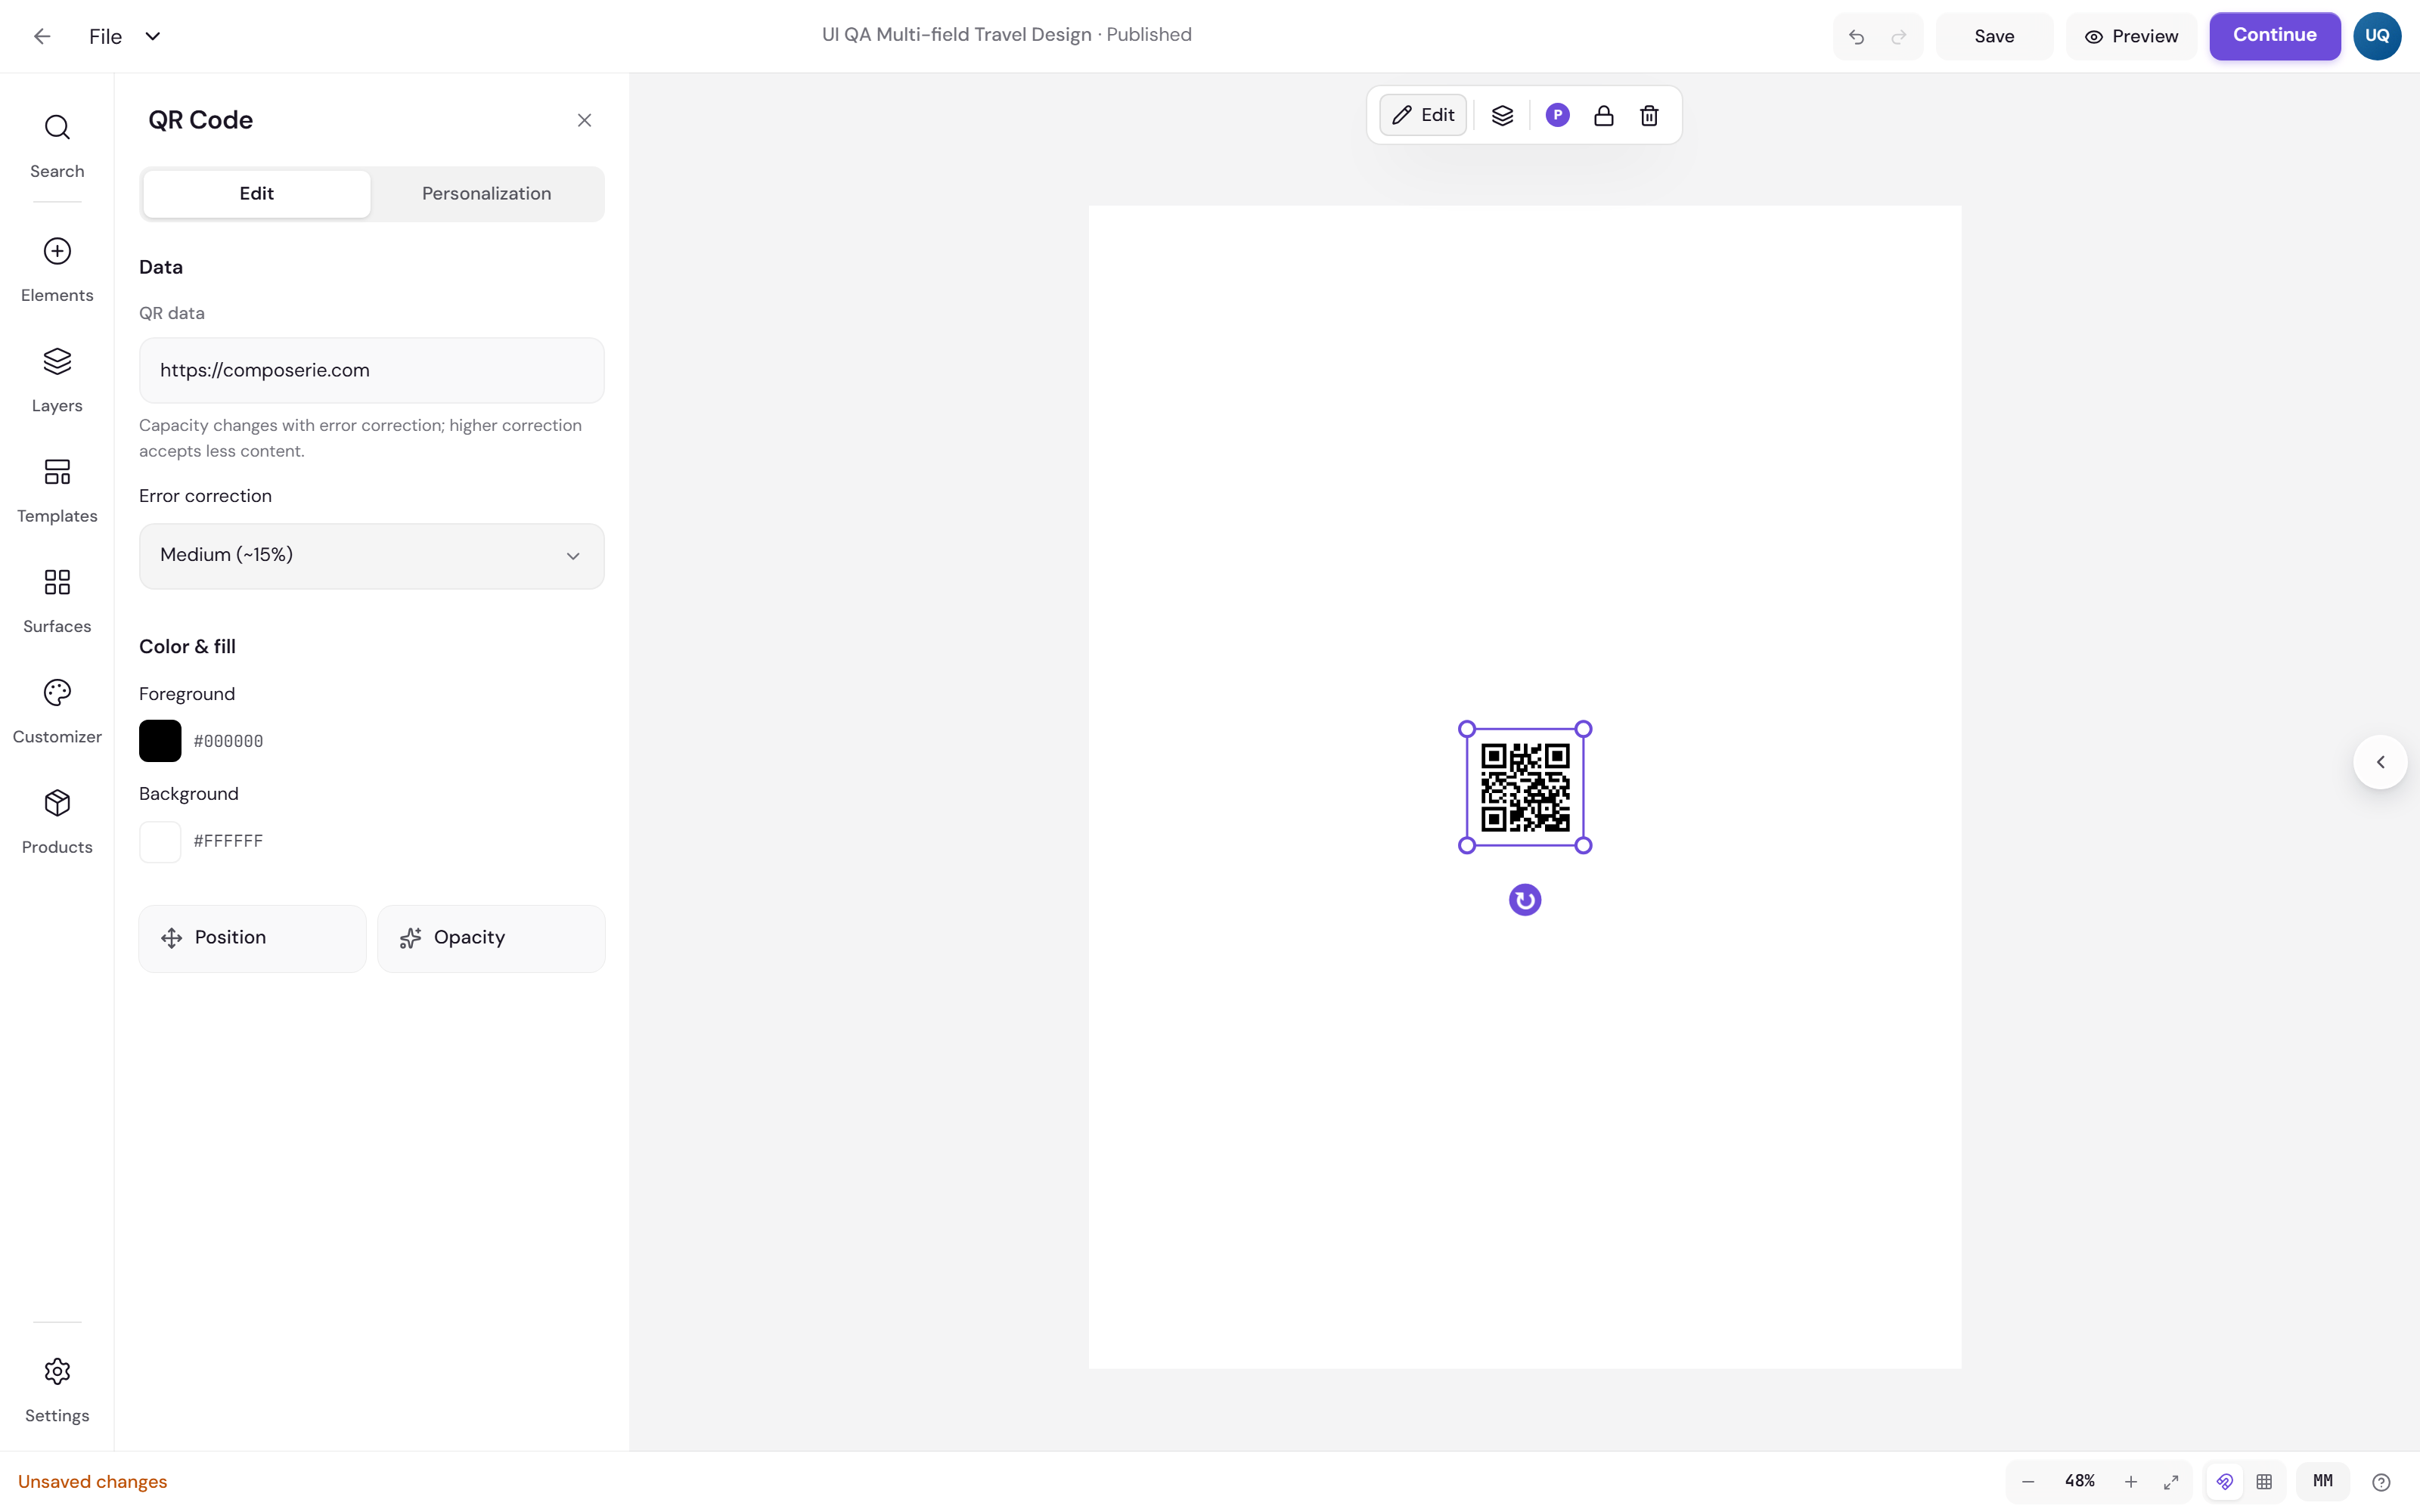Open the Position options
Viewport: 2420px width, 1512px height.
[x=252, y=938]
